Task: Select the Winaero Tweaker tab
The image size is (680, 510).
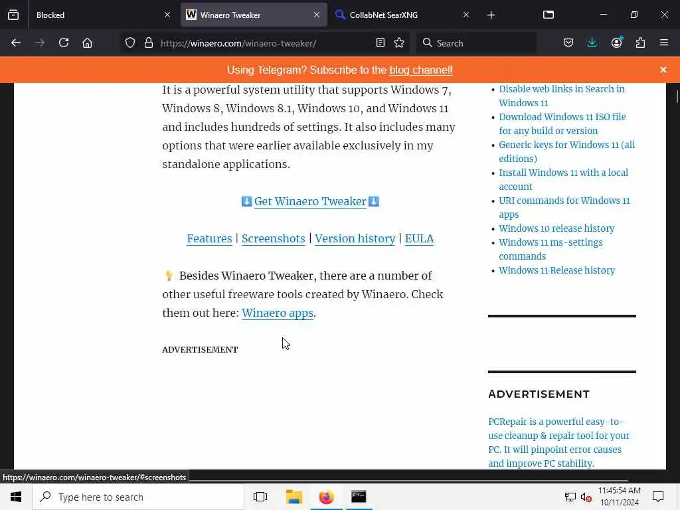Action: [254, 15]
